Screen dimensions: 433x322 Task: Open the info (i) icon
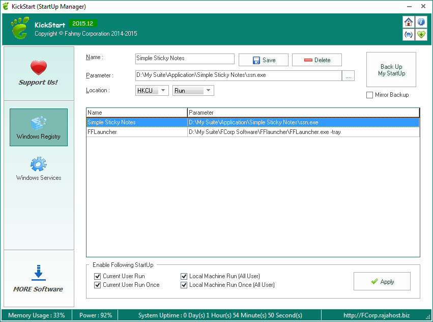421,22
